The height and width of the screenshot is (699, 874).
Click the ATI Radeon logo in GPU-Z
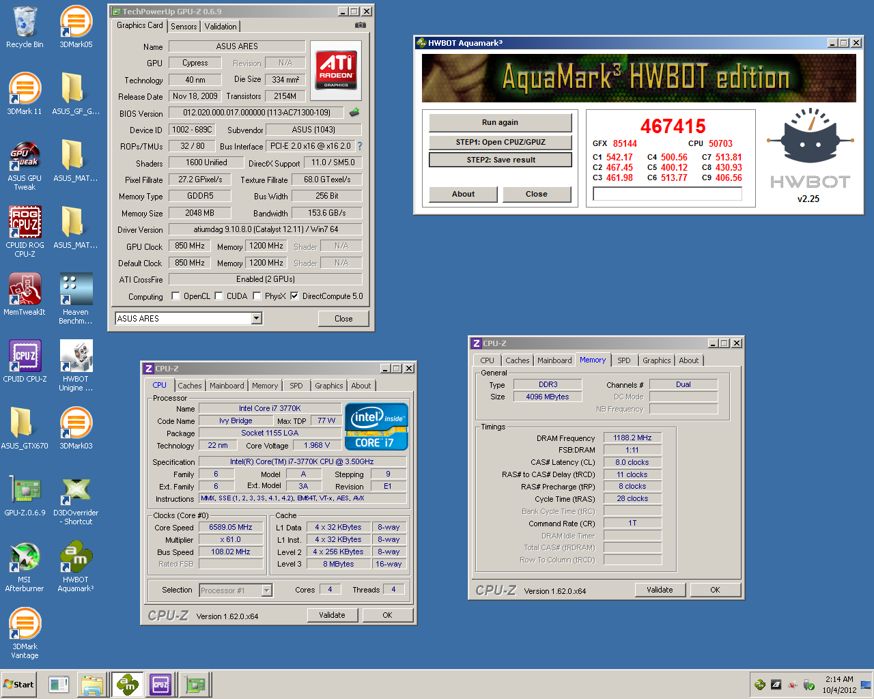[x=336, y=71]
